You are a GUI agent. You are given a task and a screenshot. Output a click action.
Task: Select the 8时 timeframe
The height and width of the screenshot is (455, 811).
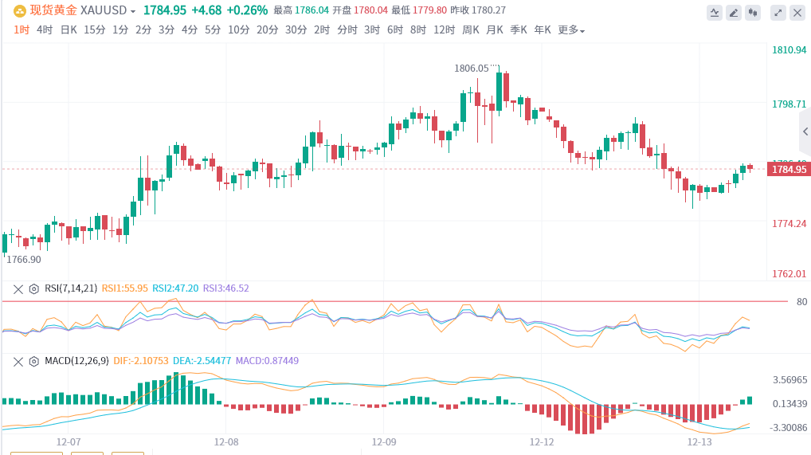point(418,30)
